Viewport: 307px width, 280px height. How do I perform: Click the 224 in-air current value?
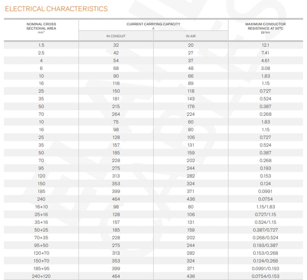191,114
